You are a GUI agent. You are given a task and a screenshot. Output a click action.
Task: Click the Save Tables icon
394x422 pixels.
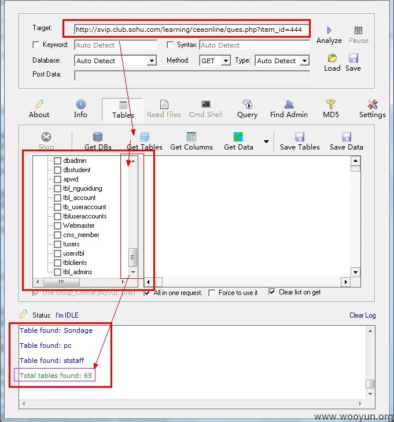(x=300, y=137)
